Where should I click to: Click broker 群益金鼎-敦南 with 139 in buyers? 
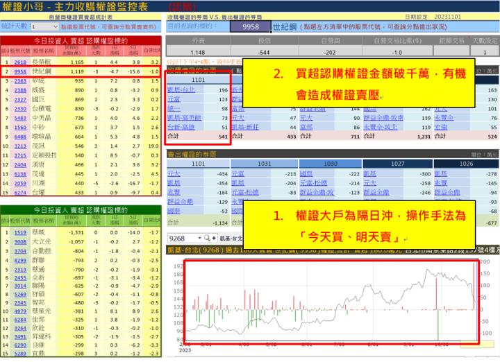[383, 118]
